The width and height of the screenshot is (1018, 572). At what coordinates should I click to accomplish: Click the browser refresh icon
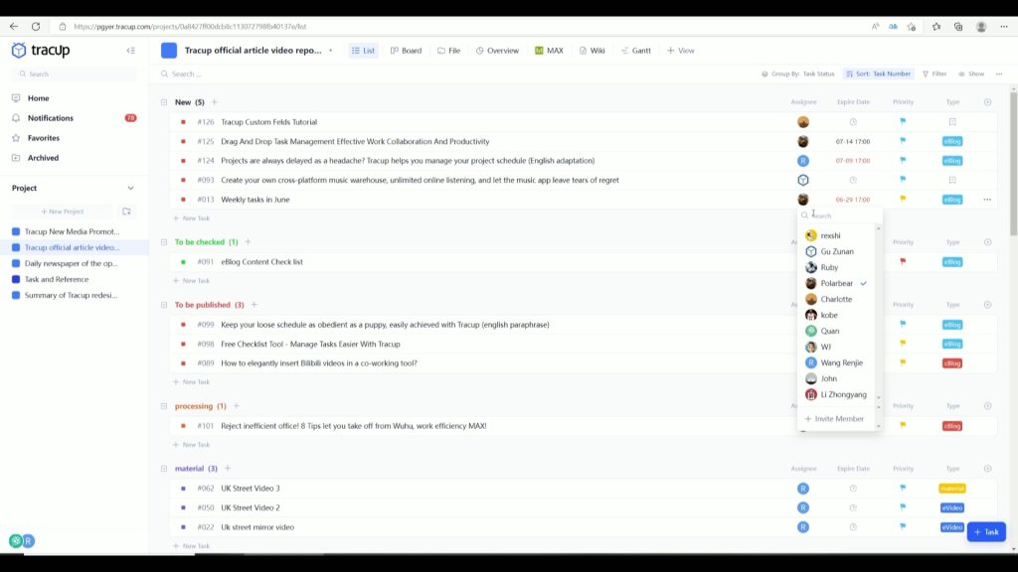36,27
